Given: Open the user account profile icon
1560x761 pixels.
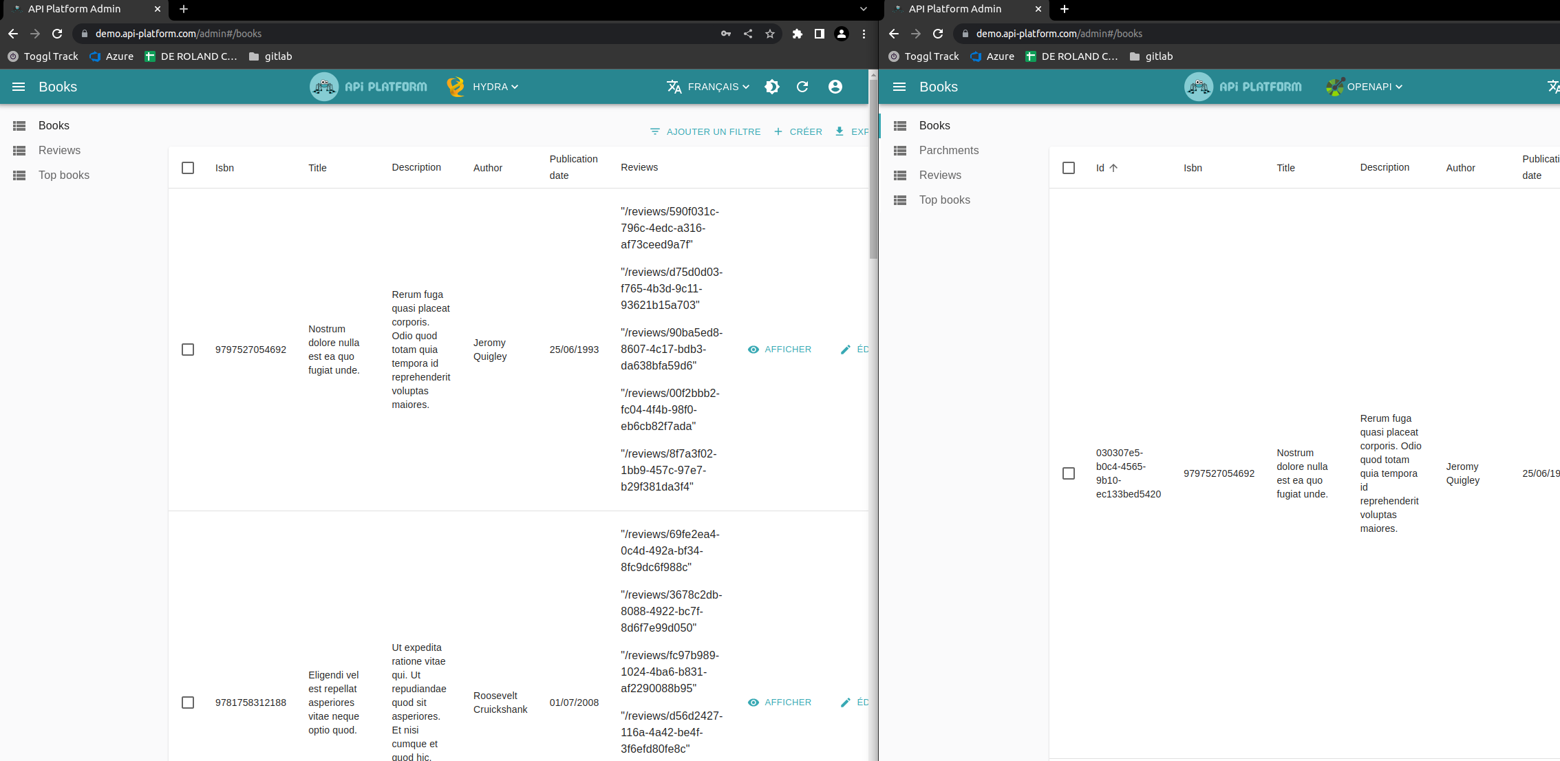Looking at the screenshot, I should click(835, 87).
